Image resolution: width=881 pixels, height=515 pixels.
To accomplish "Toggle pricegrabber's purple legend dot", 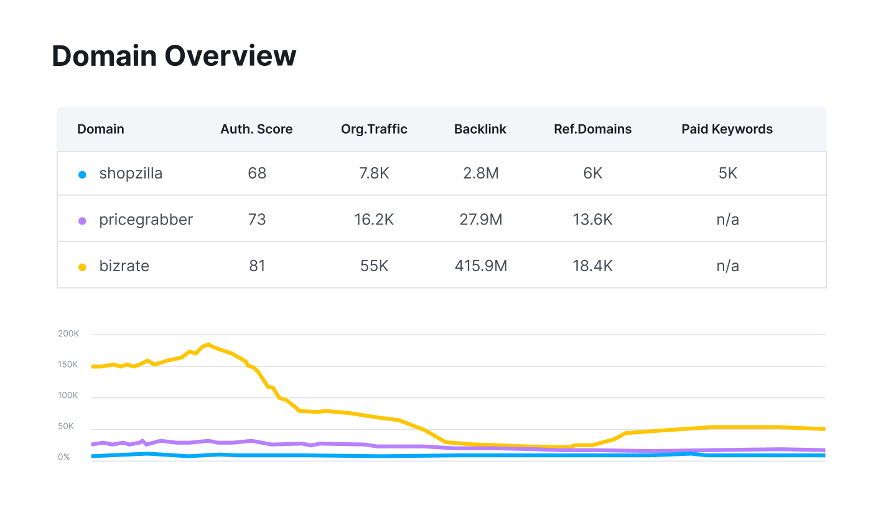I will [82, 220].
